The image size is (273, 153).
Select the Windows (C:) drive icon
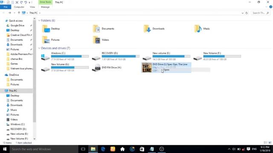(45, 57)
